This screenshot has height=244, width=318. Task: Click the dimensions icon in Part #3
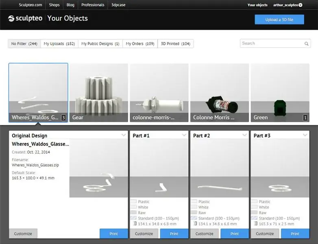click(256, 224)
